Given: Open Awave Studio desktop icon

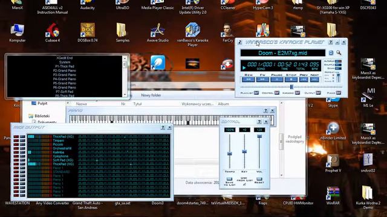Looking at the screenshot, I should [x=157, y=33].
